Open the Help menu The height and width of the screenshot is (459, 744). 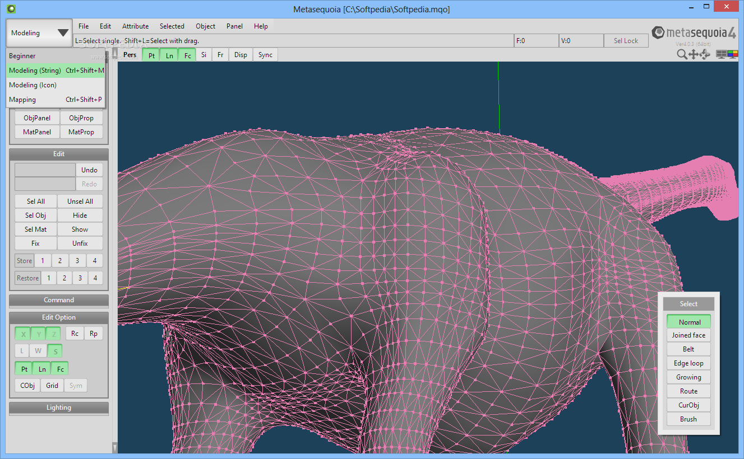point(261,26)
